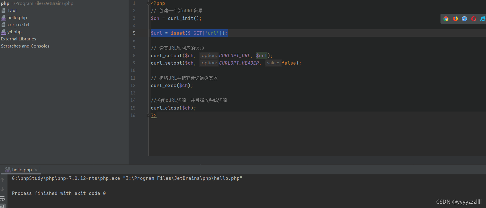
Task: Click the comment '创建一个新cURL资源'
Action: (x=181, y=11)
